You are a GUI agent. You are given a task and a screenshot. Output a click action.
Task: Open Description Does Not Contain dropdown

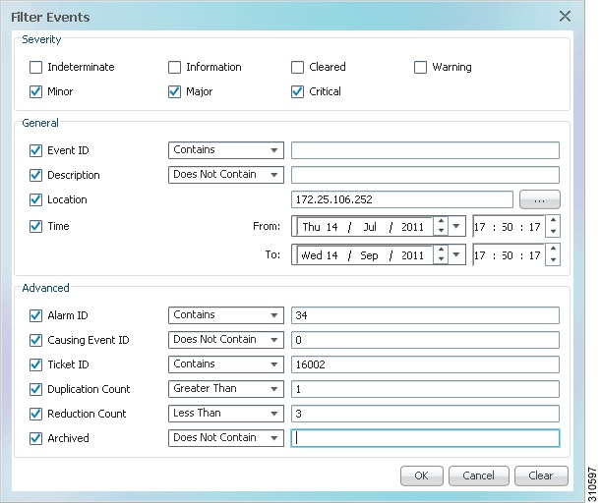click(x=226, y=175)
